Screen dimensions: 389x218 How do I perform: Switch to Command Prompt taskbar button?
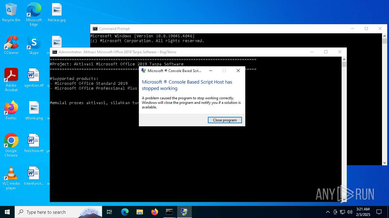tap(169, 212)
